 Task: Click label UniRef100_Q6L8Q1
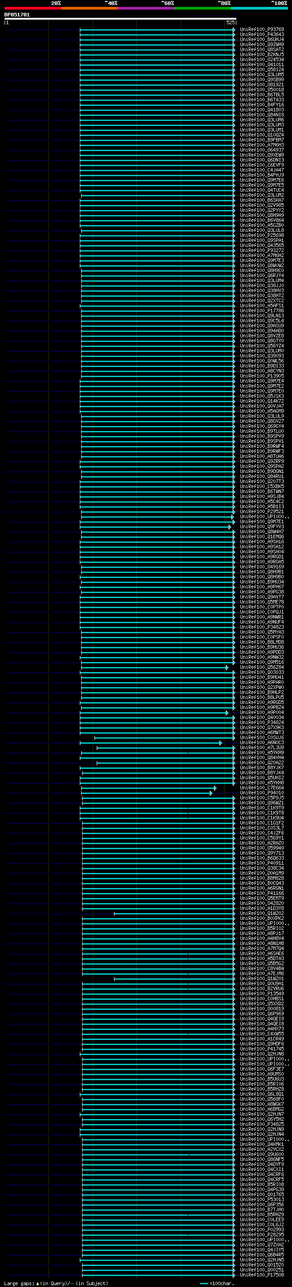click(261, 1094)
